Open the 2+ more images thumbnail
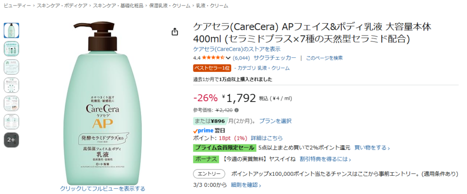Screen dimensions: 467x194 pyautogui.click(x=11, y=140)
